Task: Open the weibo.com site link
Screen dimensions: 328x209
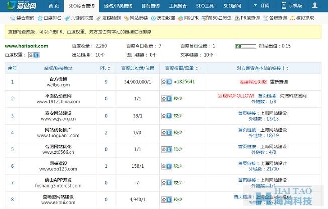Action: 58,85
